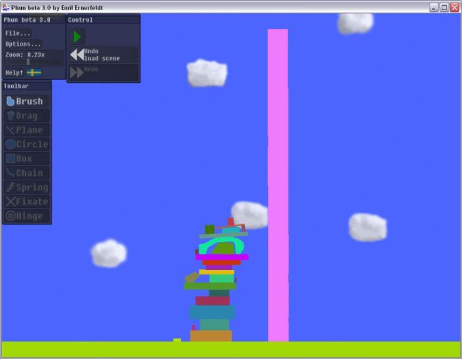Viewport: 462px width, 359px height.
Task: Start simulation with green play button
Action: pos(77,37)
